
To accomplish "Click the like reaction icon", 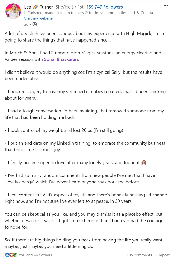I will [x=7, y=255].
